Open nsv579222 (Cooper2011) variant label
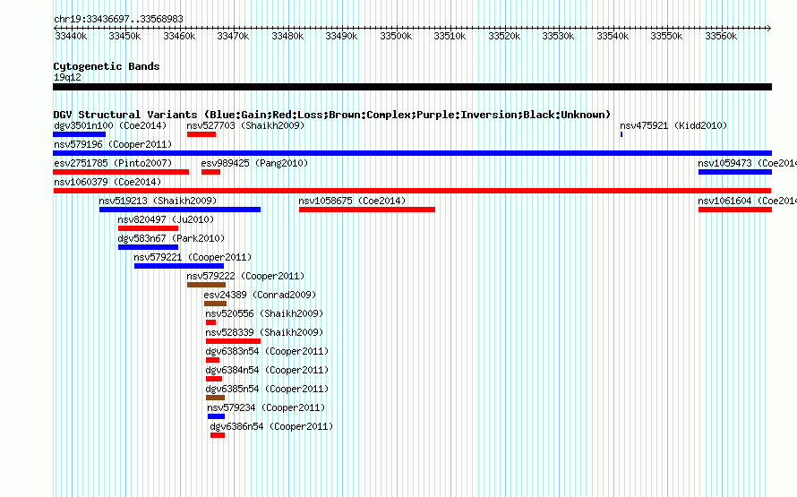Screen dimensions: 797x497 (x=245, y=276)
